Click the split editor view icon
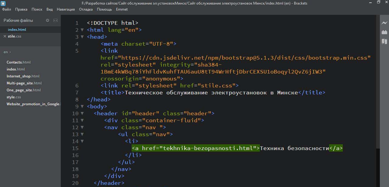Viewport: 389px width, 187px height. pyautogui.click(x=55, y=20)
